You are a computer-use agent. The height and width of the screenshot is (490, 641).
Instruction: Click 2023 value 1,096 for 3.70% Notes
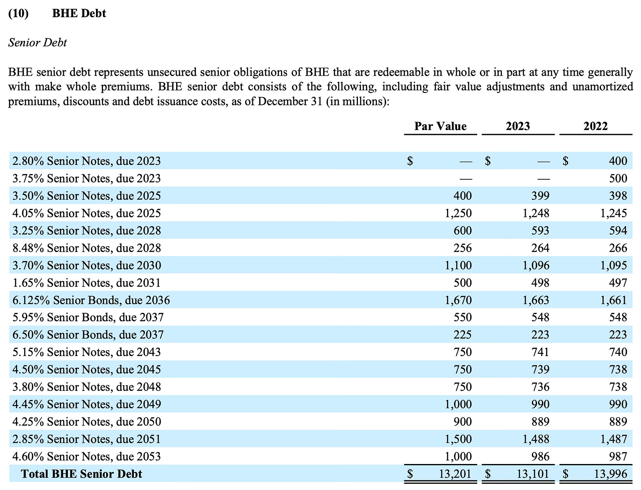(x=536, y=265)
